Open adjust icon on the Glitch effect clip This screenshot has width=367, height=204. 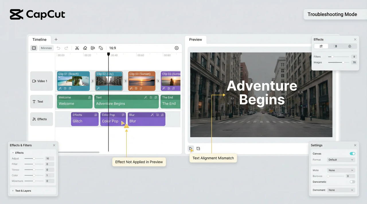point(95,115)
